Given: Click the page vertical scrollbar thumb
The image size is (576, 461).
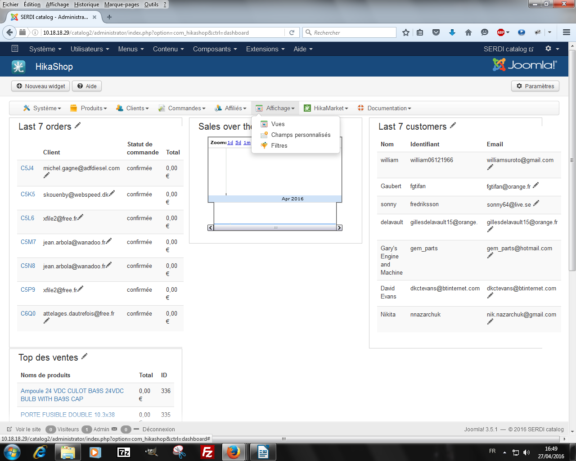Looking at the screenshot, I should pos(572,160).
